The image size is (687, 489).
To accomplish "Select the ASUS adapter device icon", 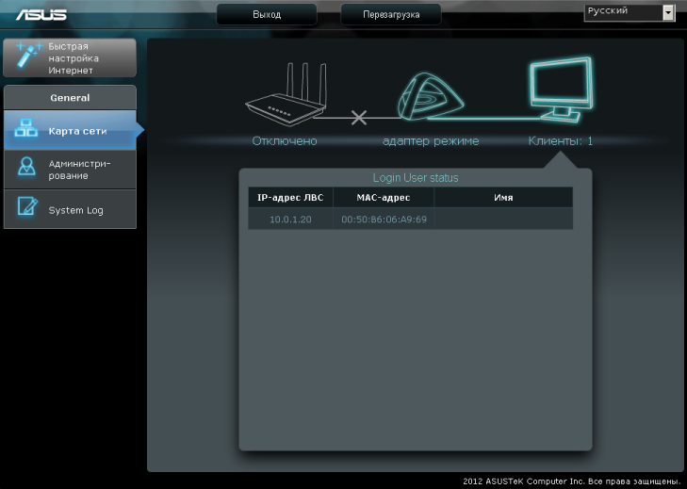I will coord(431,97).
